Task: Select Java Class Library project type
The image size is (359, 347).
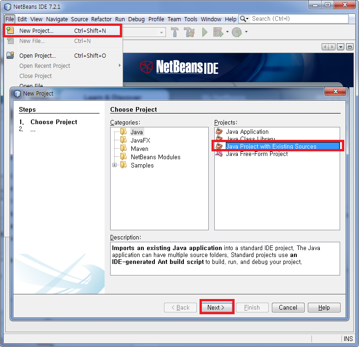Action: 251,138
